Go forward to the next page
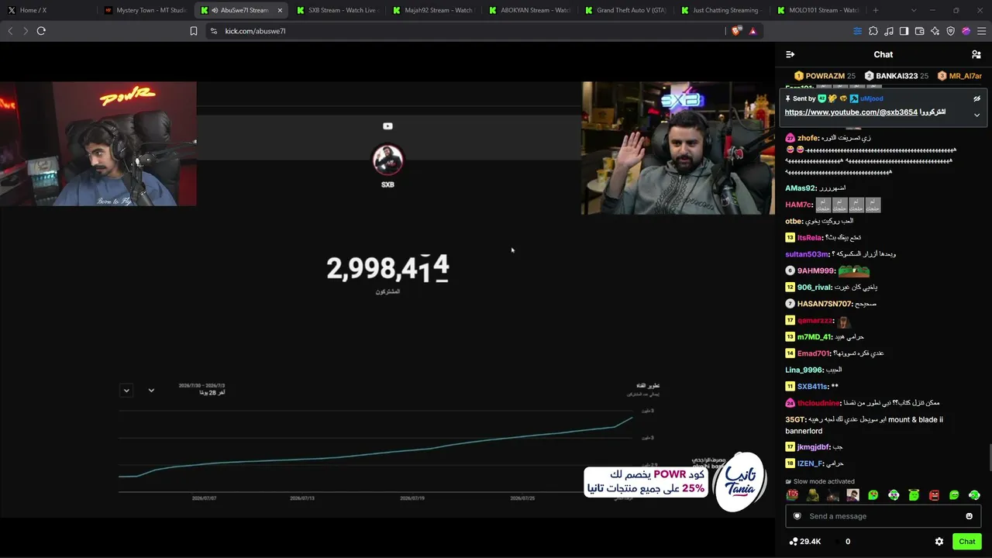This screenshot has height=558, width=992. point(26,31)
